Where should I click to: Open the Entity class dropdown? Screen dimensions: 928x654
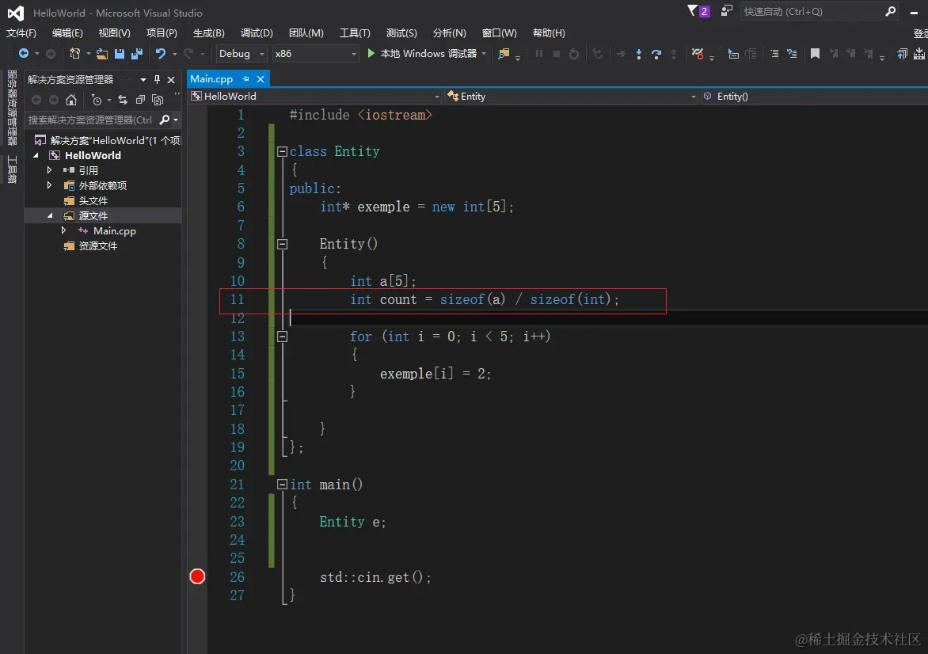[x=572, y=97]
